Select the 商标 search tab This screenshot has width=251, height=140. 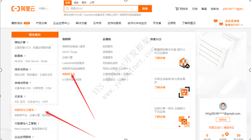click(x=84, y=3)
